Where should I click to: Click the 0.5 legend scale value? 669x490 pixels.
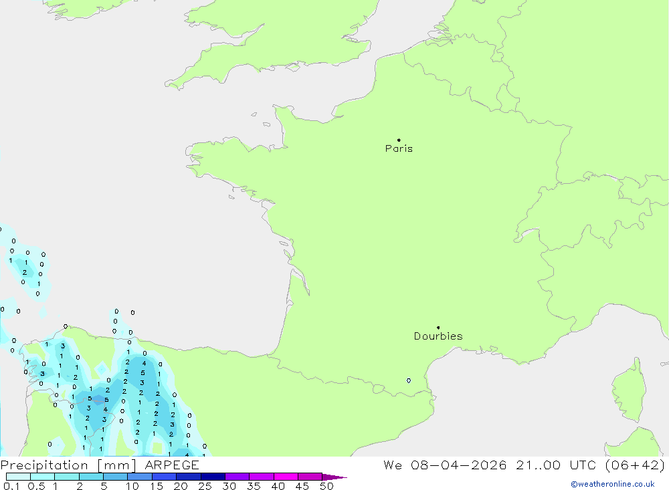(x=36, y=486)
